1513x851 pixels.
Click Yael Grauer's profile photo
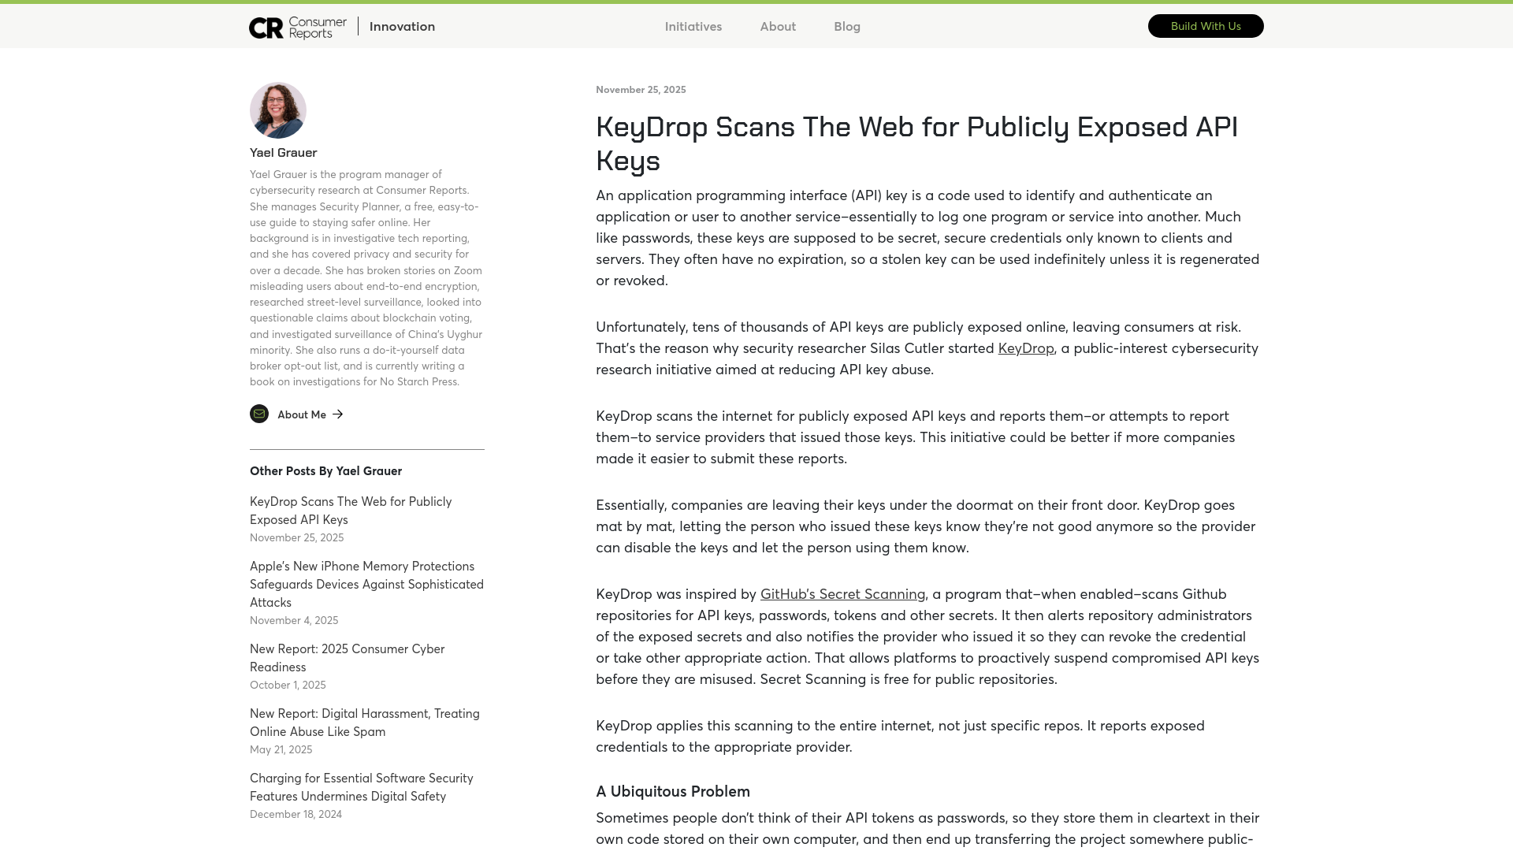pyautogui.click(x=277, y=110)
